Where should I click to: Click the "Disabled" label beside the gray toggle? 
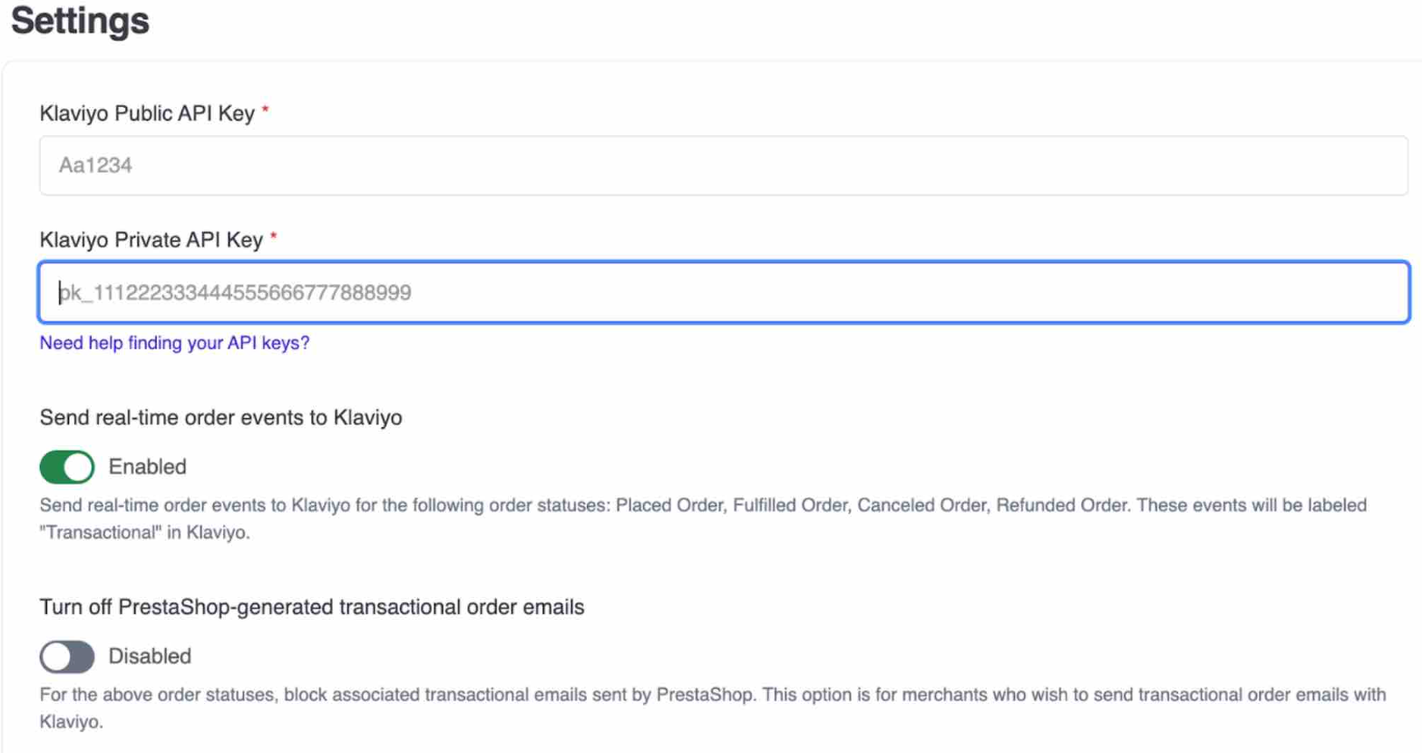pos(150,657)
